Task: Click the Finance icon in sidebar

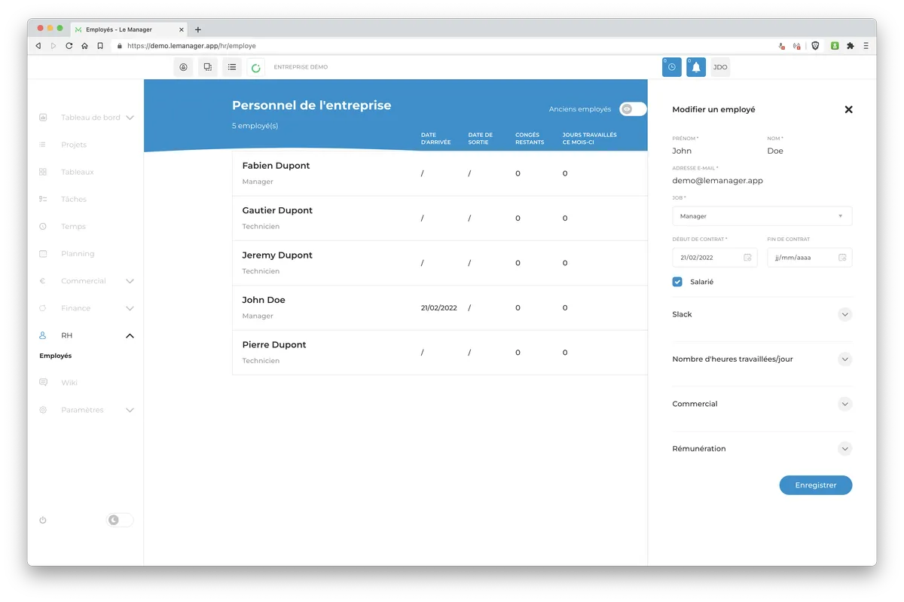Action: pyautogui.click(x=43, y=308)
